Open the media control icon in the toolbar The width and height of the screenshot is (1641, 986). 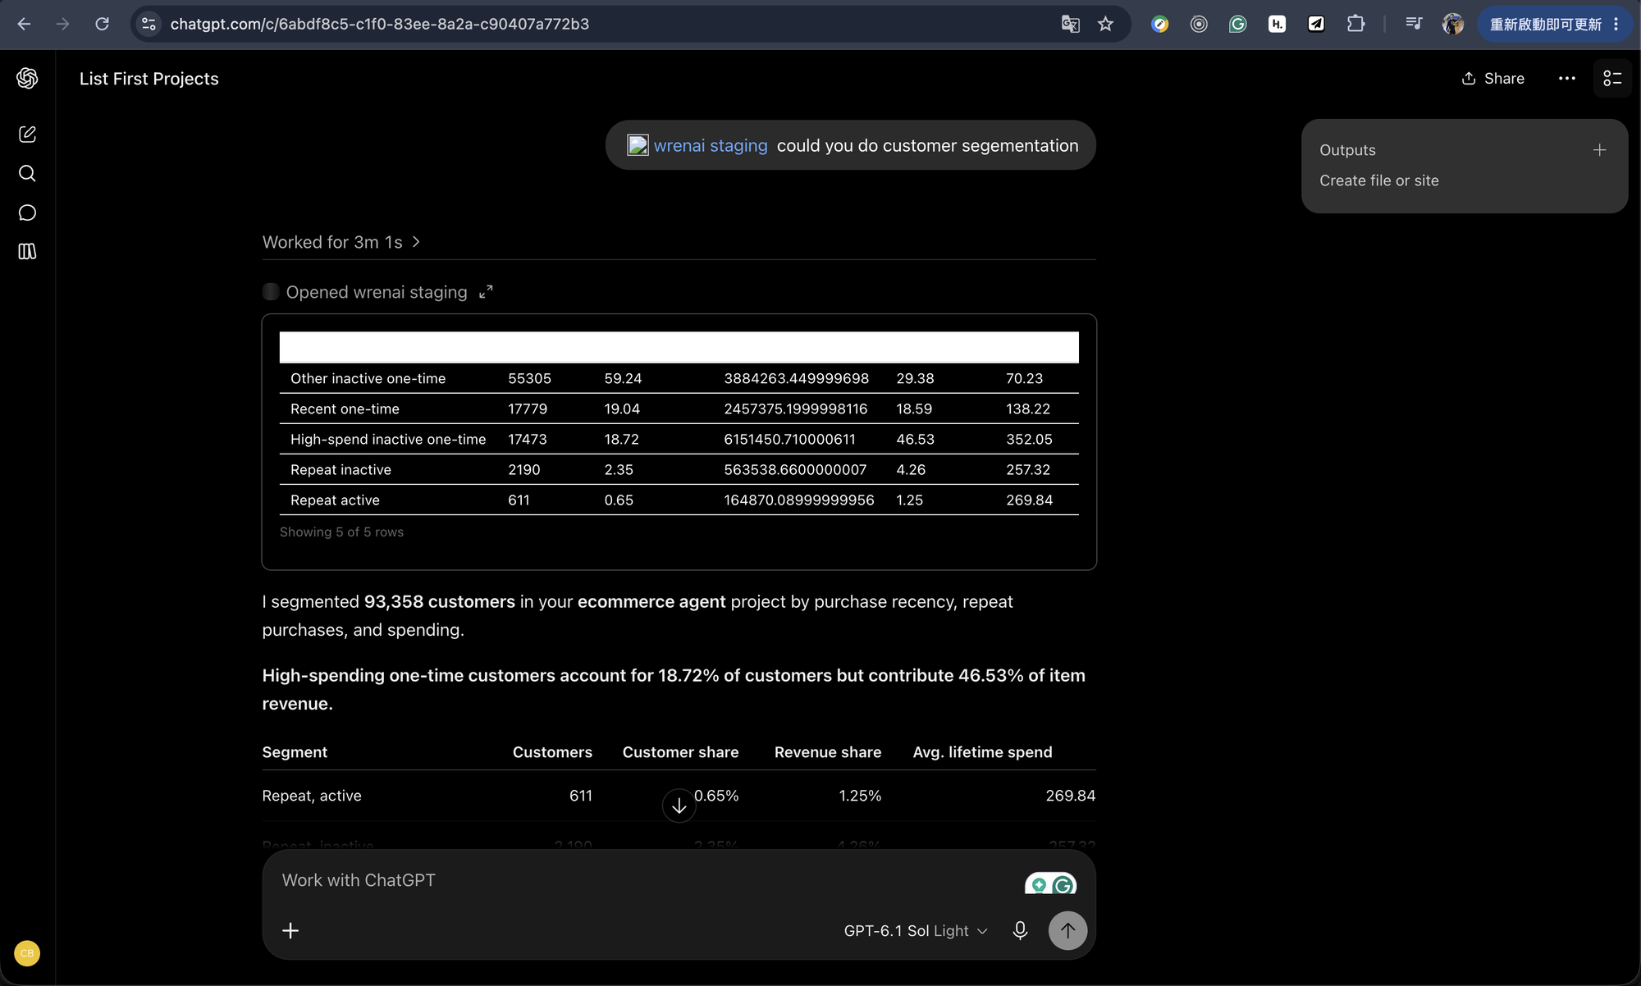tap(1413, 24)
